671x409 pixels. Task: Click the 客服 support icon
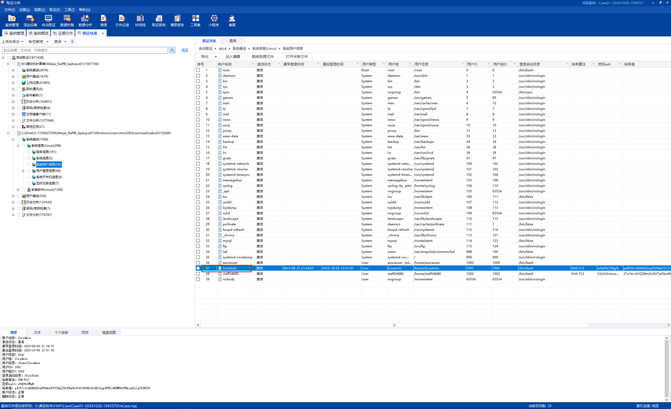pos(232,21)
